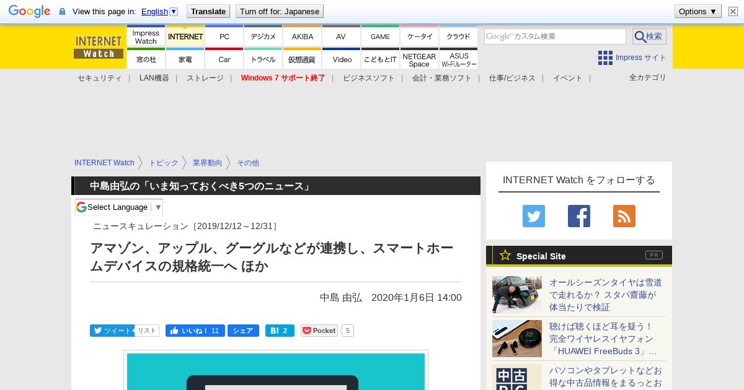Open the English language dropdown

pos(159,11)
